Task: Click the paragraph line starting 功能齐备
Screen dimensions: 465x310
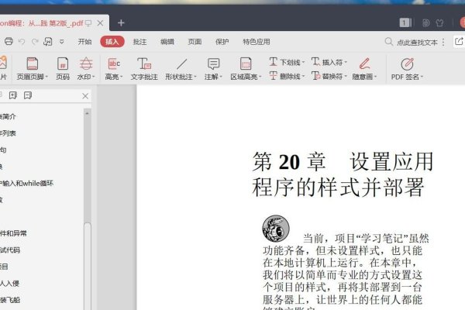Action: tap(343, 251)
